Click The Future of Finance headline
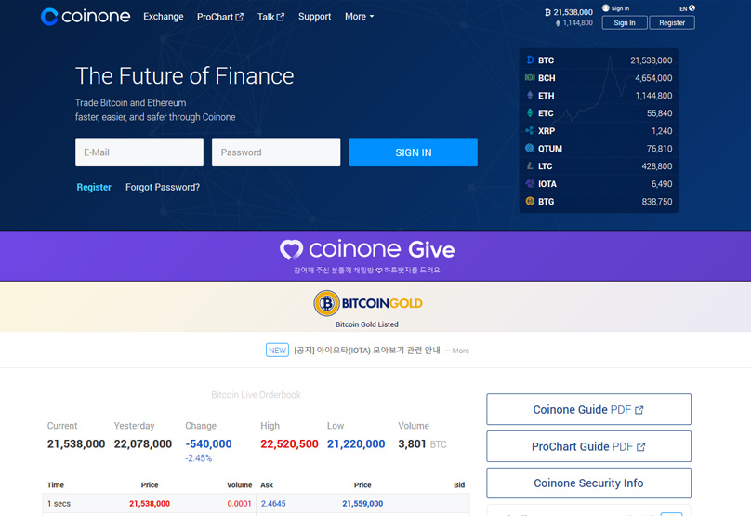 point(184,75)
